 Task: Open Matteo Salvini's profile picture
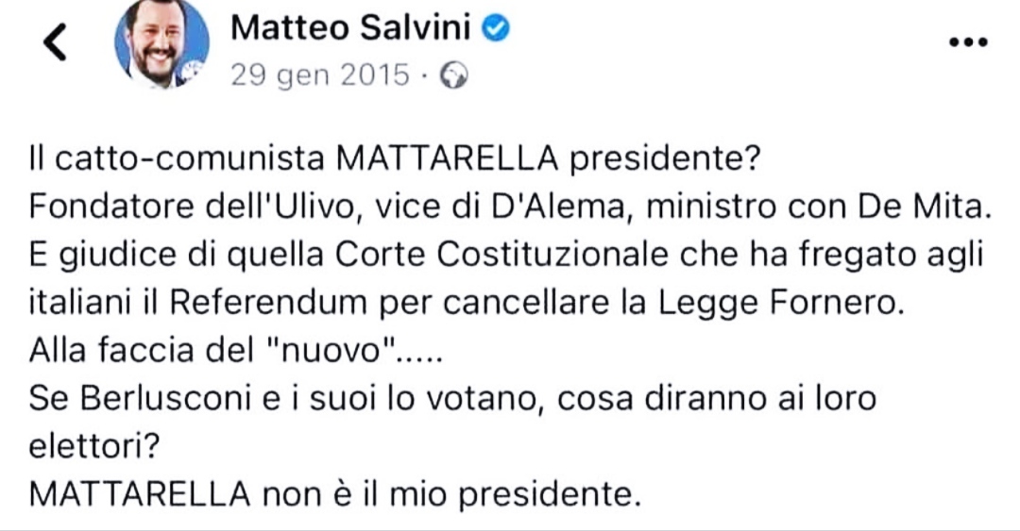coord(158,43)
